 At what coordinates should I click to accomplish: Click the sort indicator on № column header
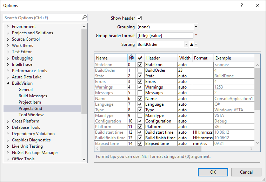tap(131, 55)
